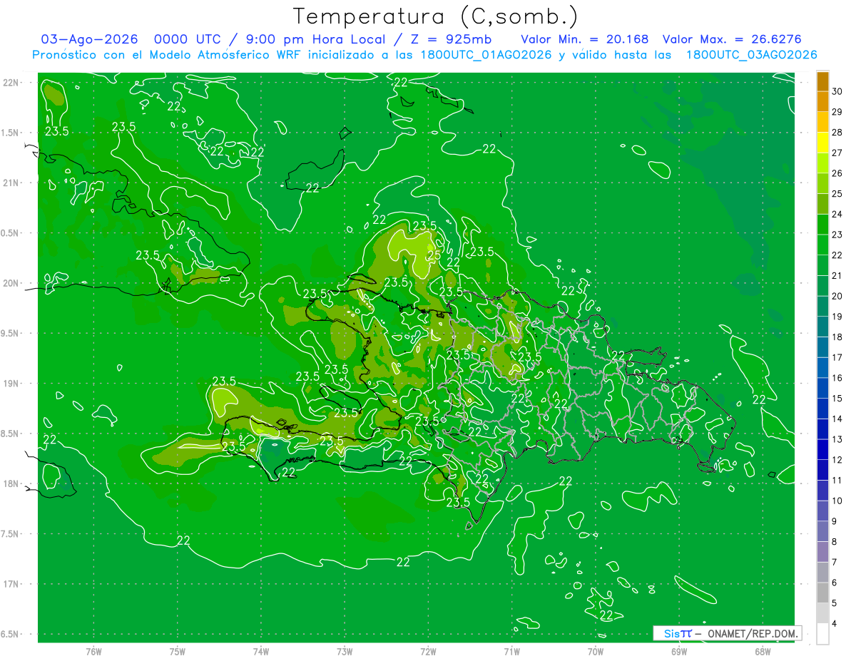The width and height of the screenshot is (856, 661).
Task: Click the "69W" longitude axis label
Action: pyautogui.click(x=679, y=652)
